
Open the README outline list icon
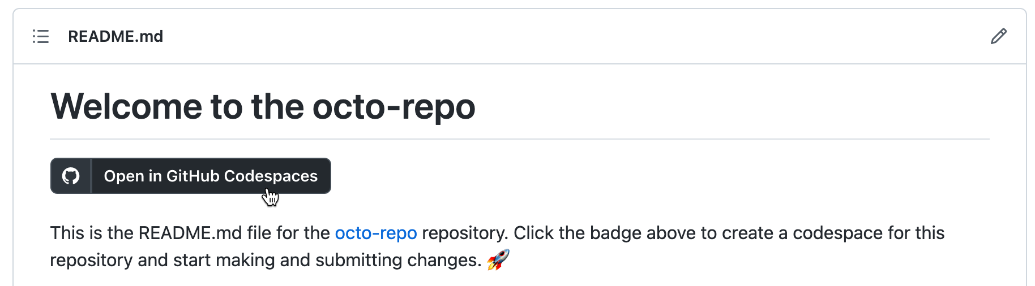[x=41, y=37]
